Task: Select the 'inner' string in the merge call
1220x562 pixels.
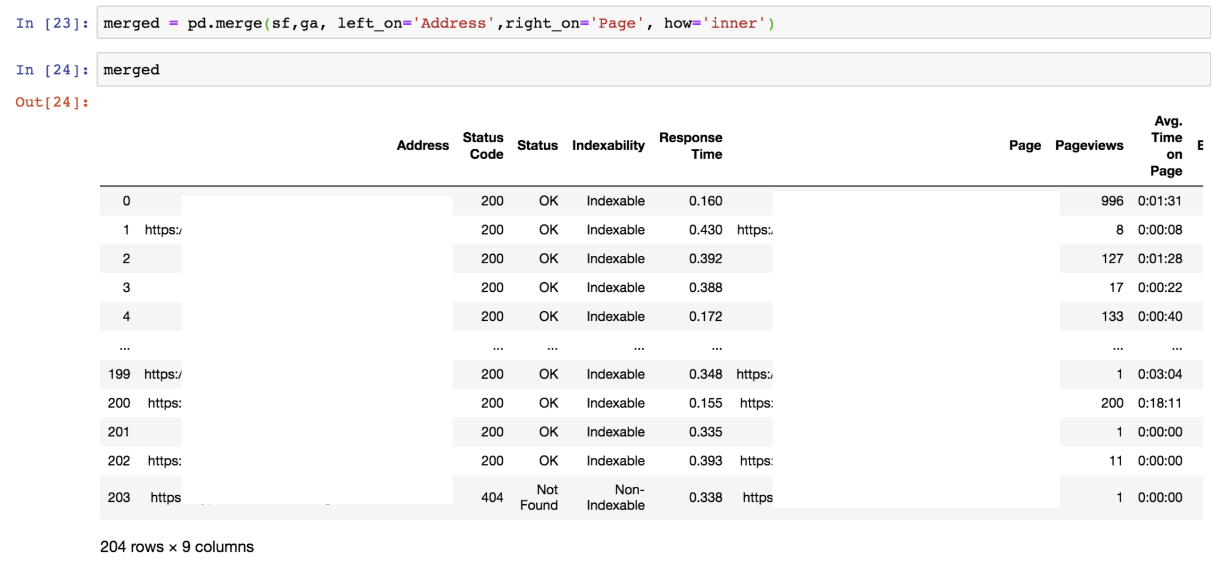Action: (x=733, y=23)
